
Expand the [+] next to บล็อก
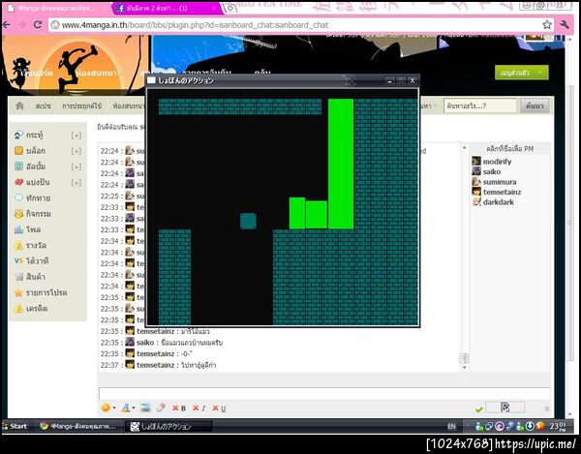[76, 151]
